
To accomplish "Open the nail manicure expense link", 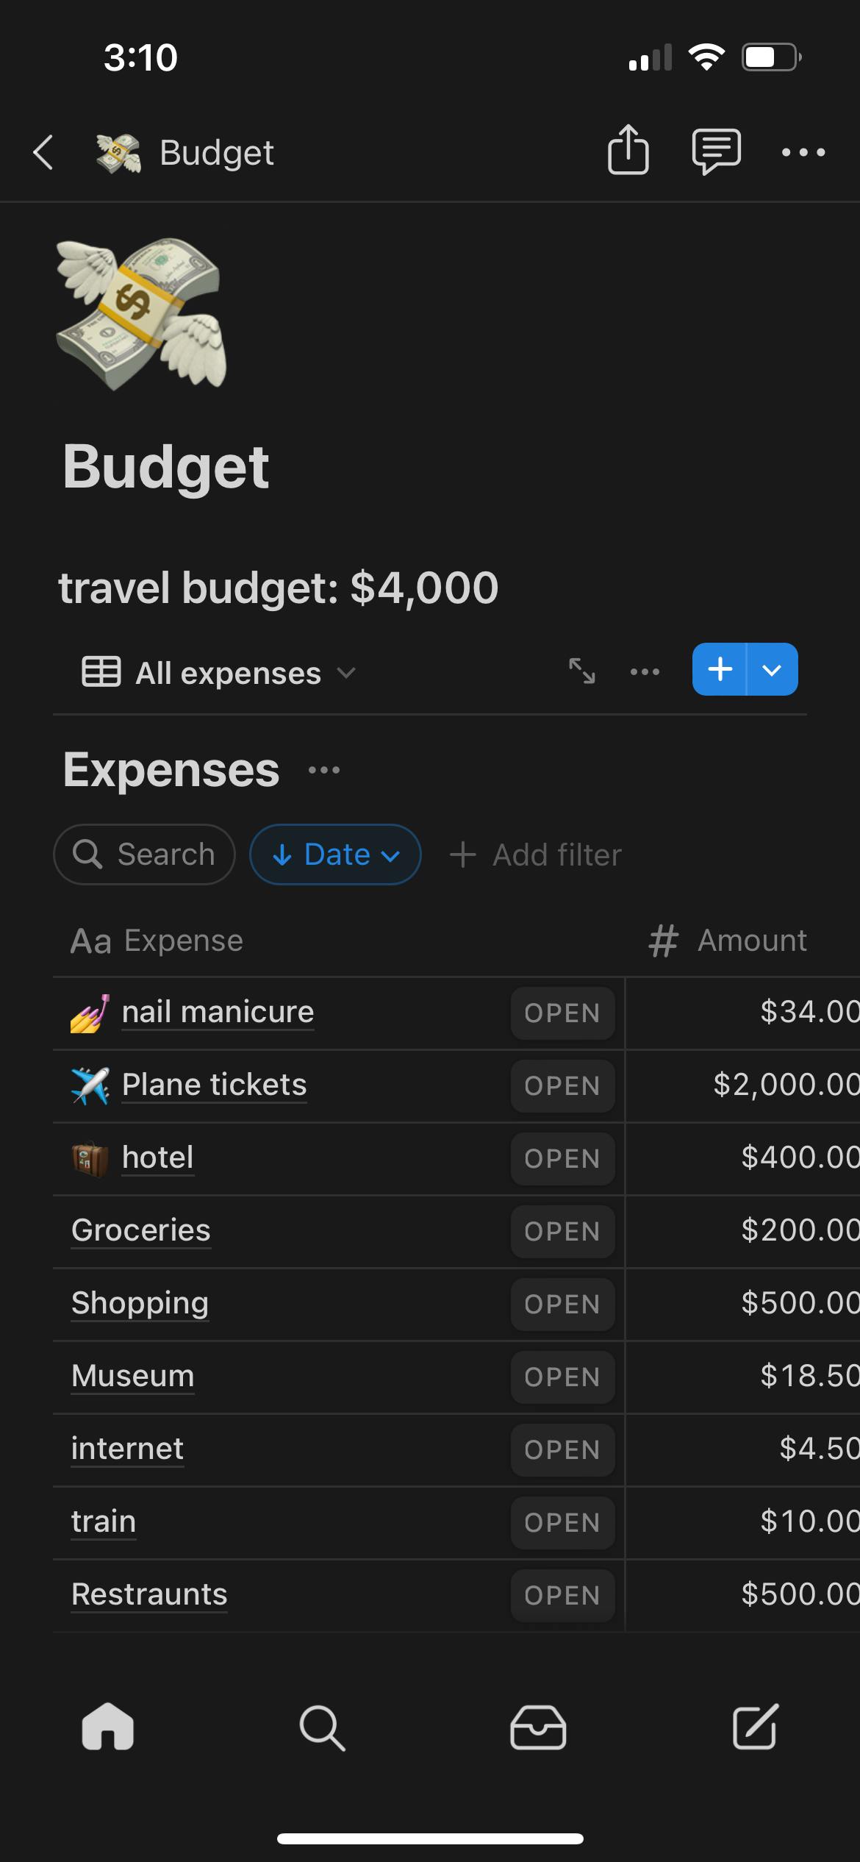I will pyautogui.click(x=218, y=1012).
